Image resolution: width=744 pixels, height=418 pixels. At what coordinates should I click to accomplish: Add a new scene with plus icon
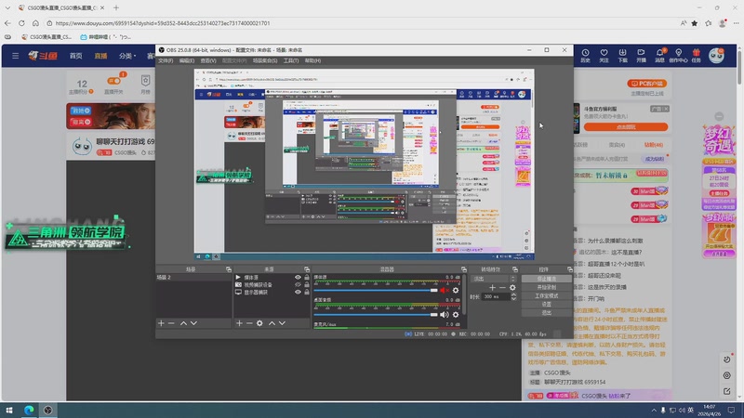[161, 323]
